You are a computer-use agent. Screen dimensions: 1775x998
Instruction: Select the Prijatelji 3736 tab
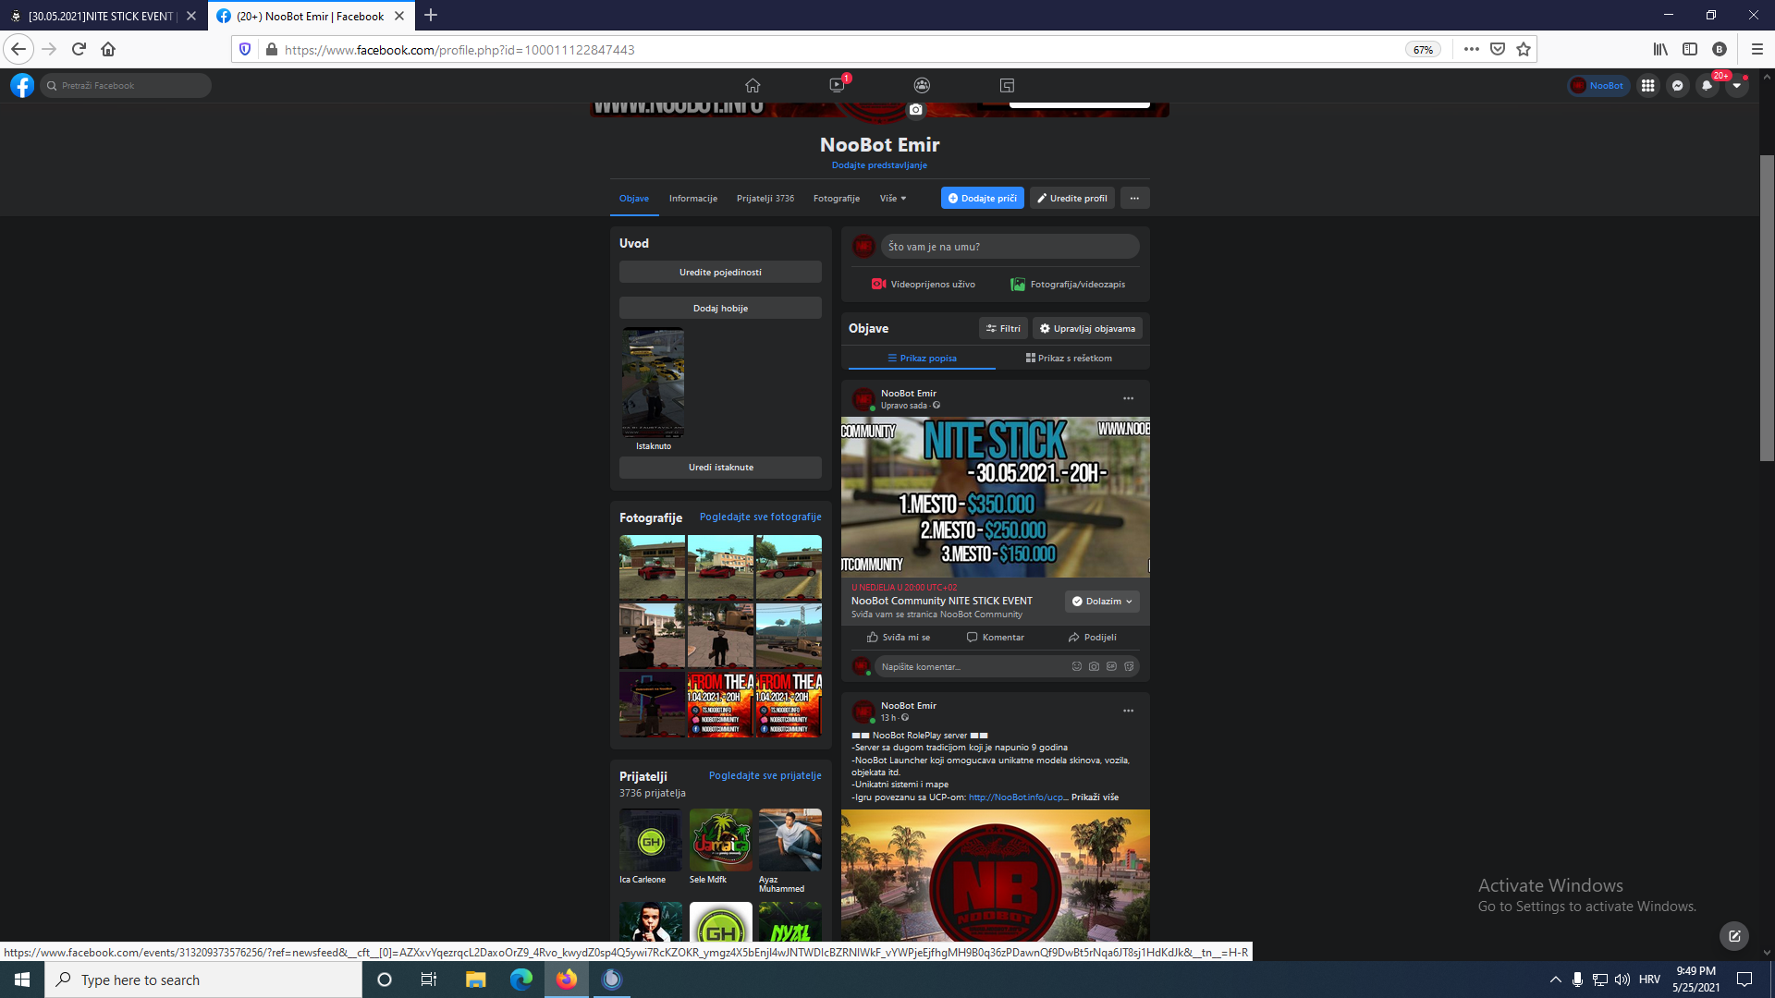pos(765,199)
